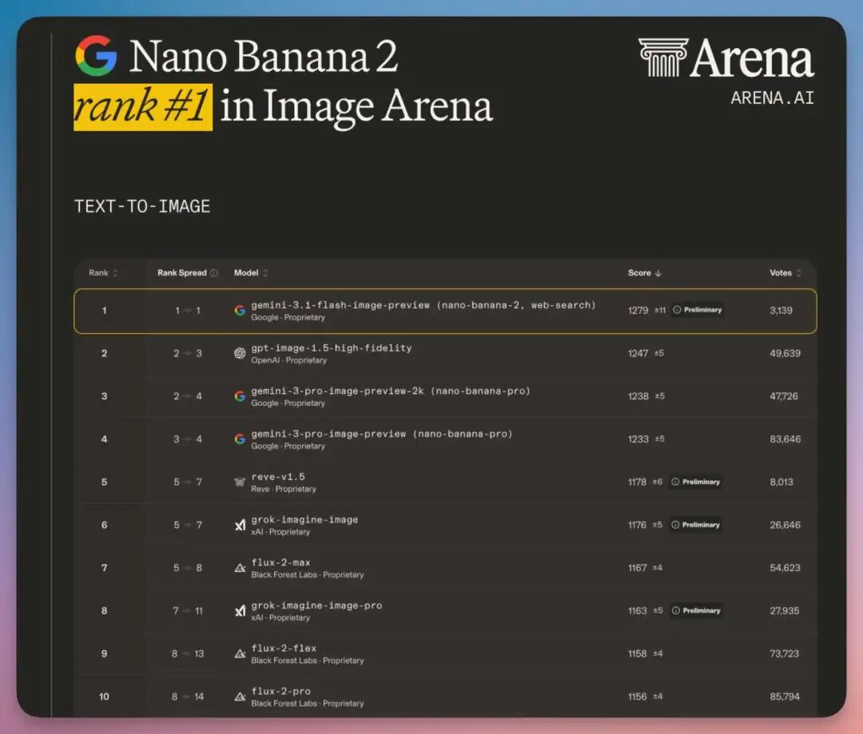Select the score value 1158
This screenshot has width=863, height=734.
(638, 653)
